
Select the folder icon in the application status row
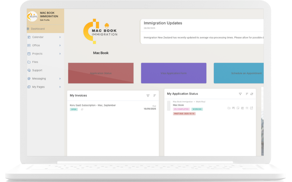229,108
